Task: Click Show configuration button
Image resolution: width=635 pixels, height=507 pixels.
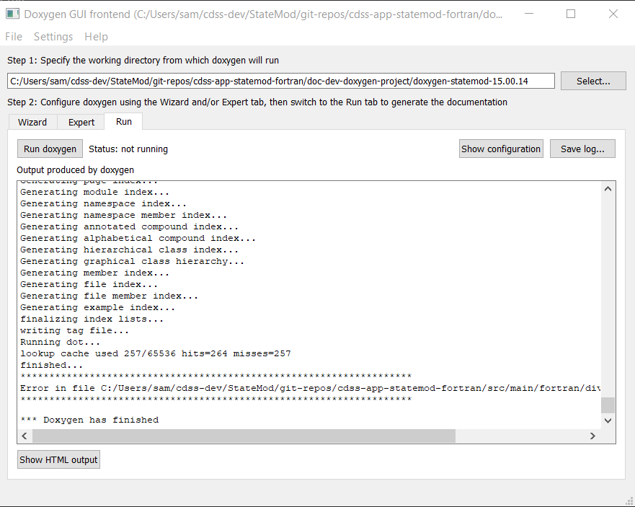Action: 501,149
